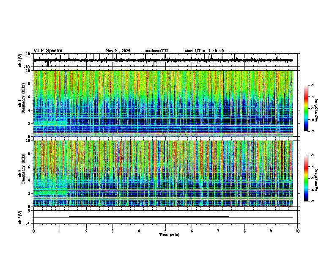Click the log(PSD) label beside ch.1 color bar
The image size is (335, 259).
(x=317, y=110)
